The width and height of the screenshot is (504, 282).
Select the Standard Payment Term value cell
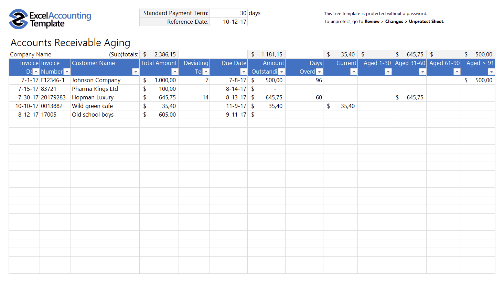pos(228,13)
